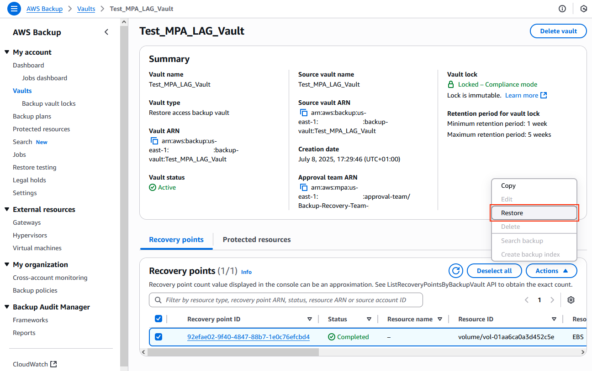Screen dimensions: 592x371
Task: Collapse the AWS Backup side navigation
Action: (106, 32)
